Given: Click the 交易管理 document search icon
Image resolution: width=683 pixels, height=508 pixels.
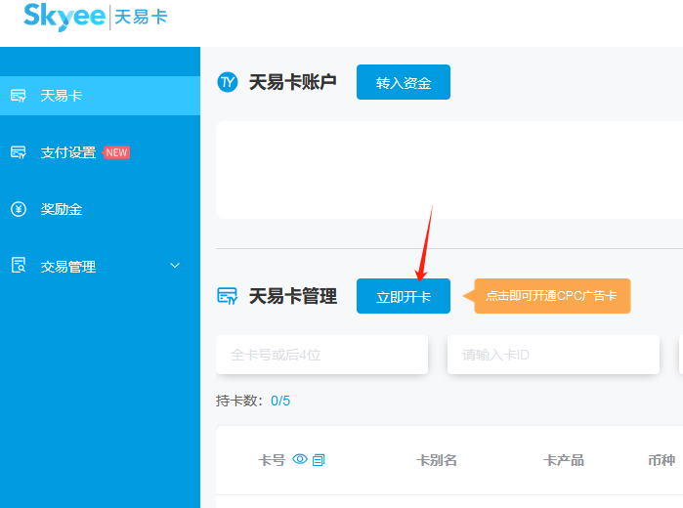Looking at the screenshot, I should [19, 265].
